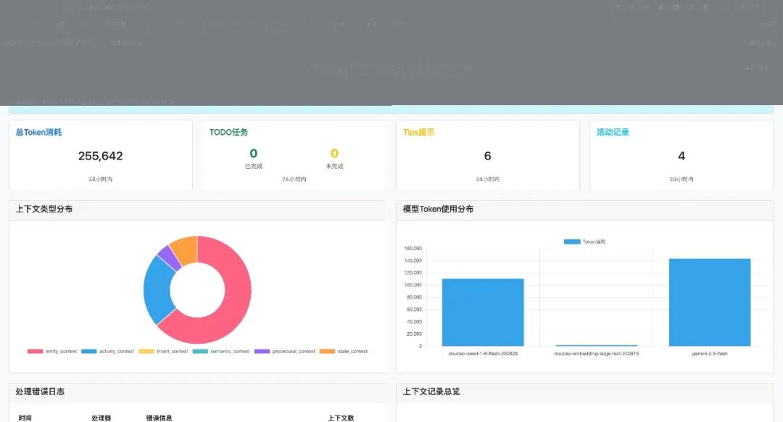Click the gemini-2.5-flash axis label
This screenshot has height=422, width=783.
click(x=710, y=354)
